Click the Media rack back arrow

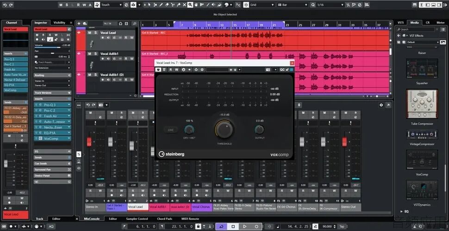[399, 36]
